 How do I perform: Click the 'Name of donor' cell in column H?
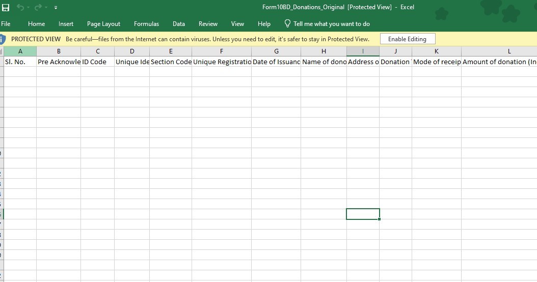324,62
